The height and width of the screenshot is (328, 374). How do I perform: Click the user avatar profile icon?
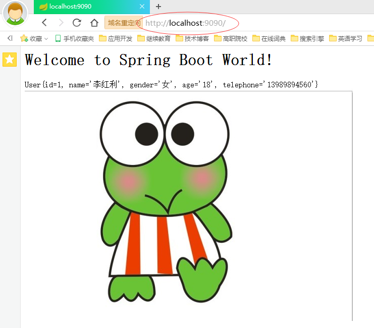[15, 14]
